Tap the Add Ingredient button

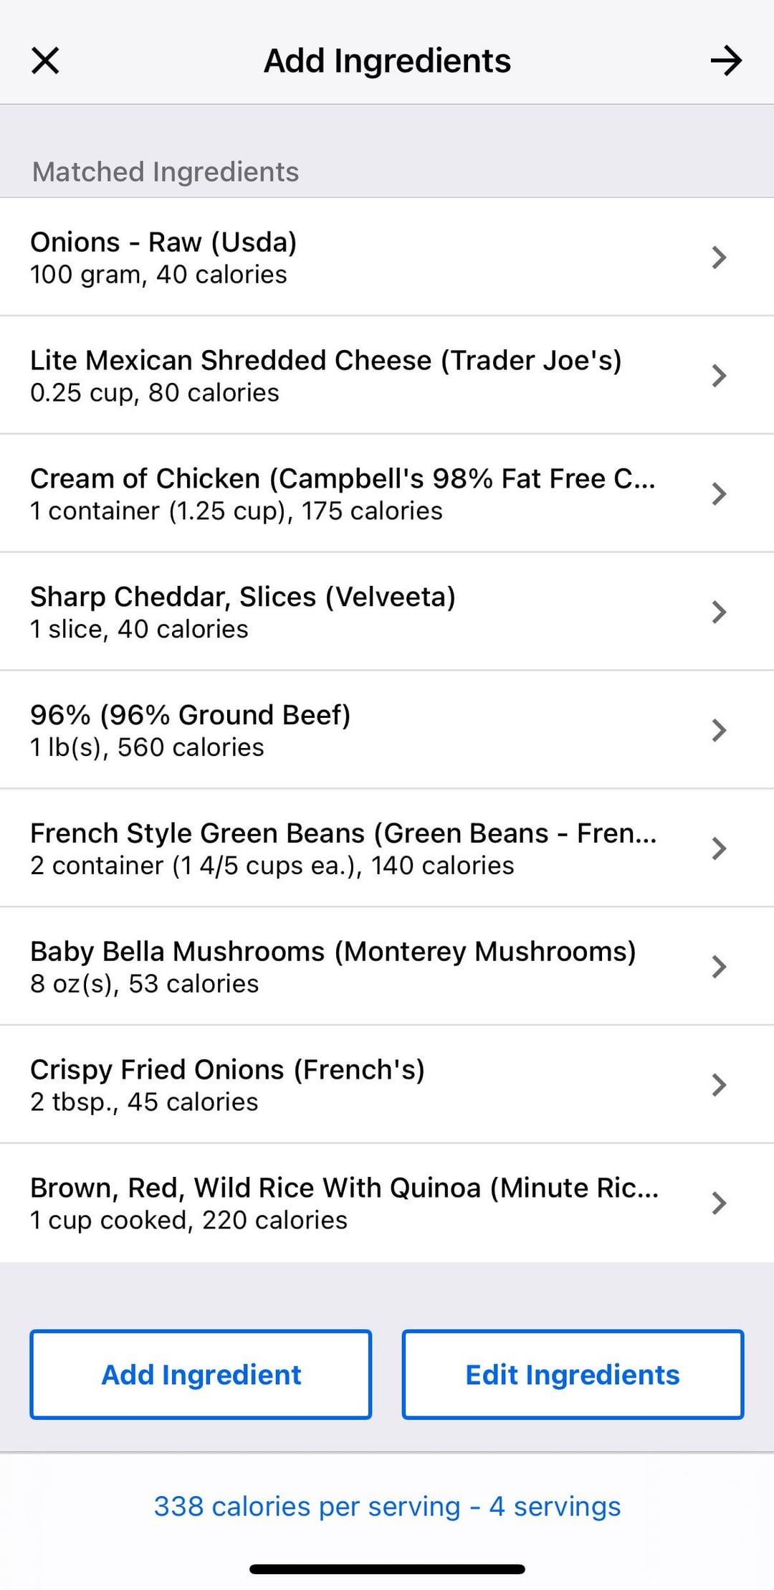pyautogui.click(x=201, y=1375)
